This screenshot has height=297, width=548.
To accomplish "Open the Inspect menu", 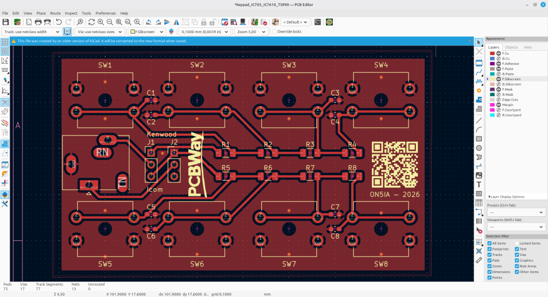I will point(71,13).
